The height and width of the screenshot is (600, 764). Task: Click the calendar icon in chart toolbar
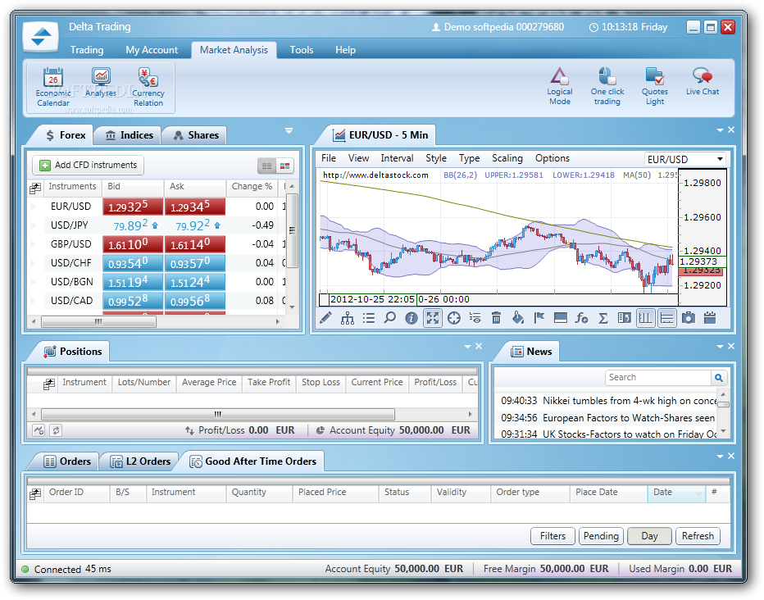[710, 318]
